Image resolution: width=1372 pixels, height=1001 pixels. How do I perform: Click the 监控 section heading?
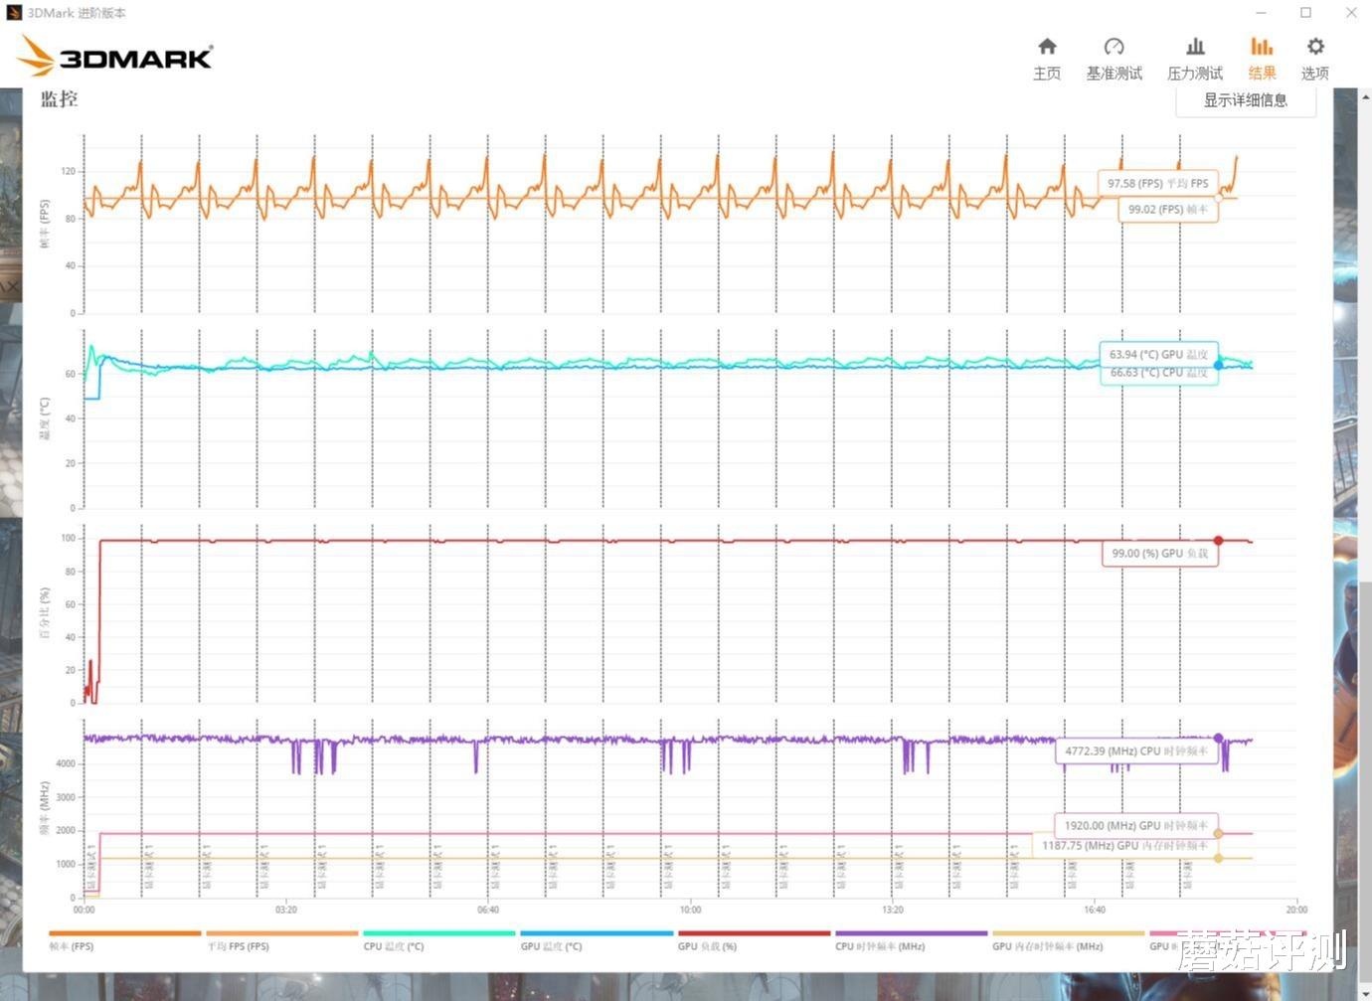click(59, 99)
